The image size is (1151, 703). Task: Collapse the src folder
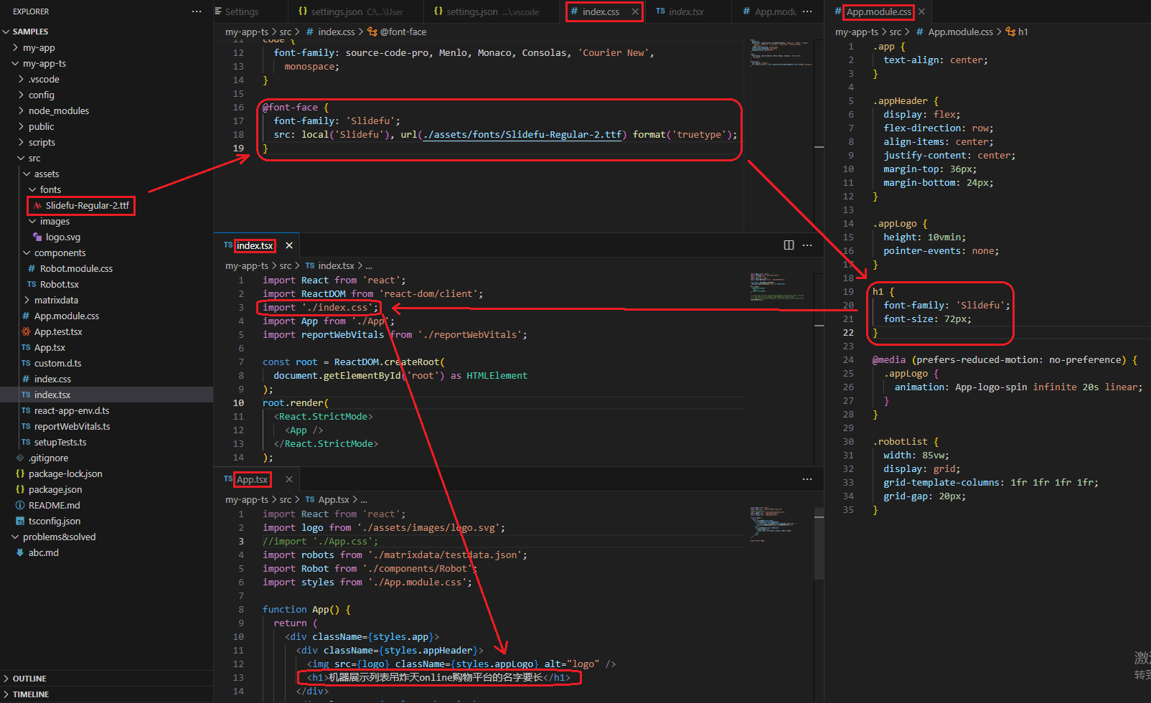(34, 159)
